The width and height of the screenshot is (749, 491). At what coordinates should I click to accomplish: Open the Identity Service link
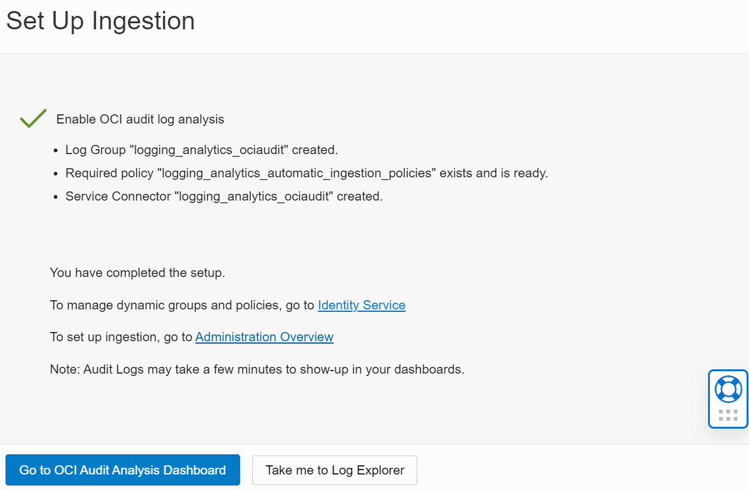pyautogui.click(x=362, y=305)
